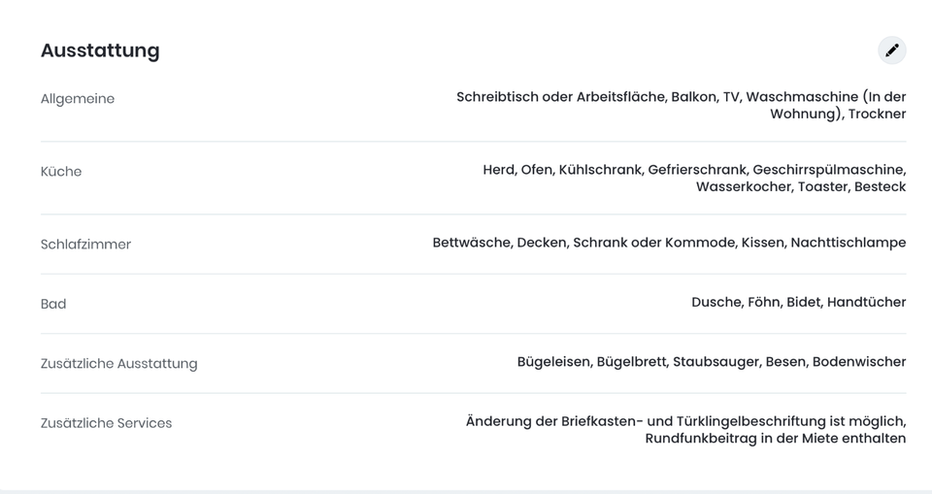Click the 'Wohnung), Trockner' text line
The width and height of the screenshot is (932, 494).
coord(838,115)
